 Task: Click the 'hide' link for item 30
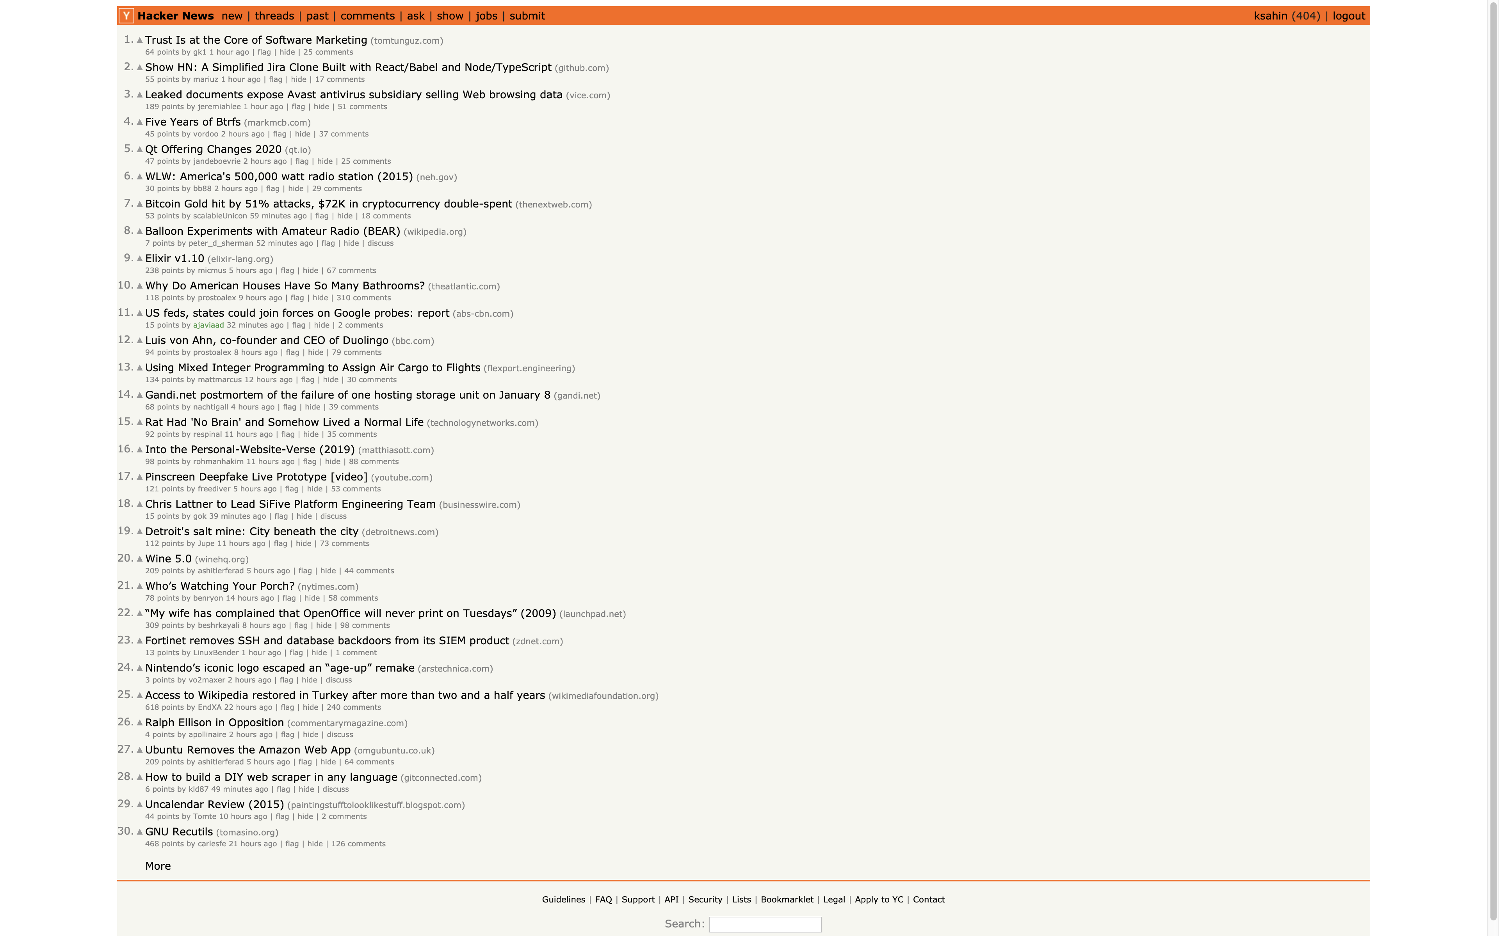(x=313, y=843)
